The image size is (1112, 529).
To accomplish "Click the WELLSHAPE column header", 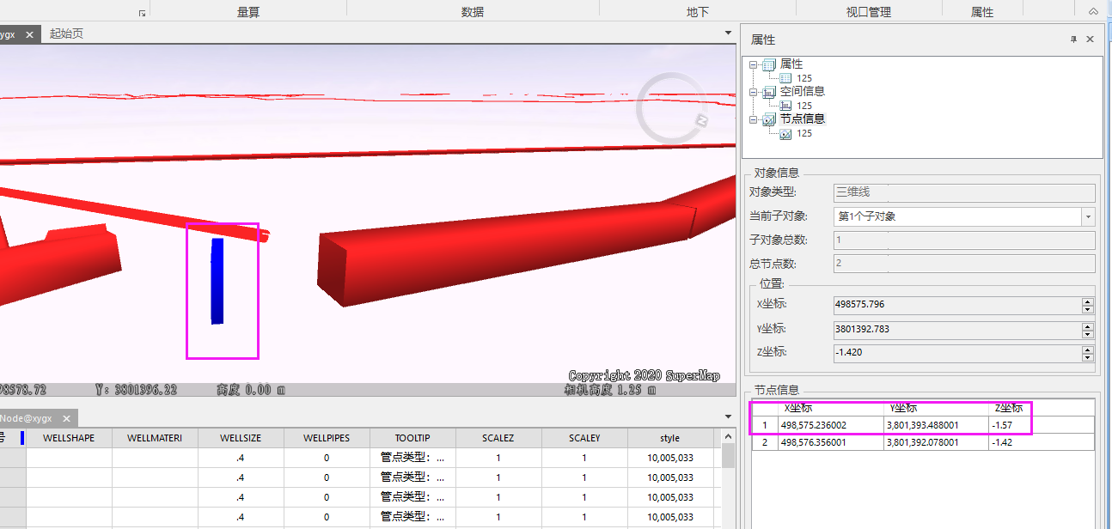I will click(69, 438).
